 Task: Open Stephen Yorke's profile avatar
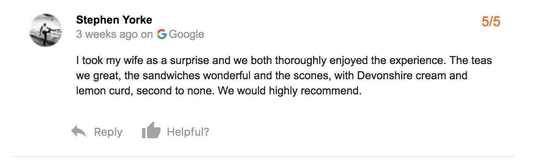46,30
